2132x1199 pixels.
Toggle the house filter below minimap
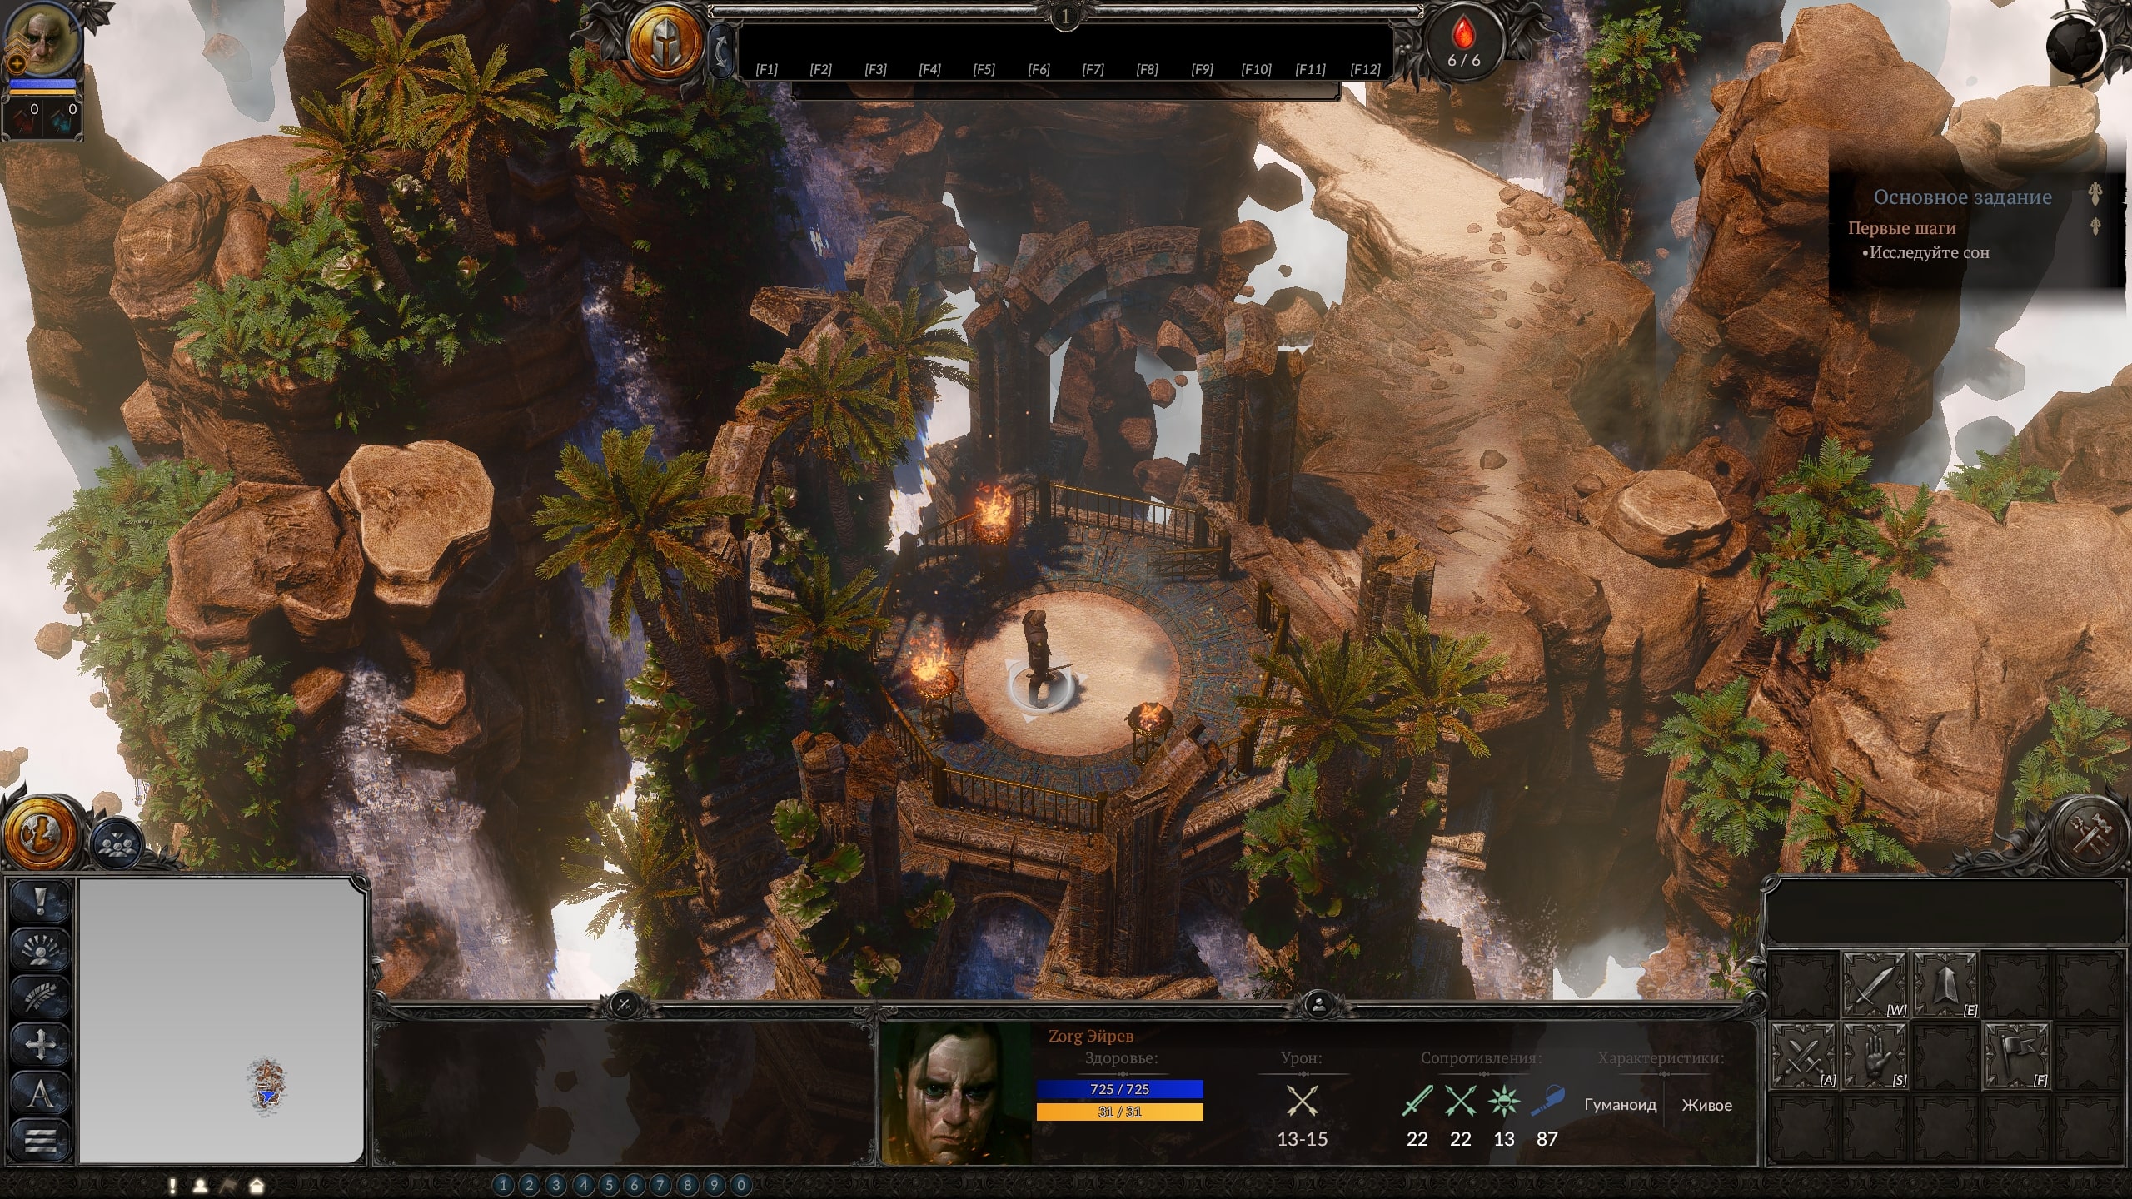(x=256, y=1185)
